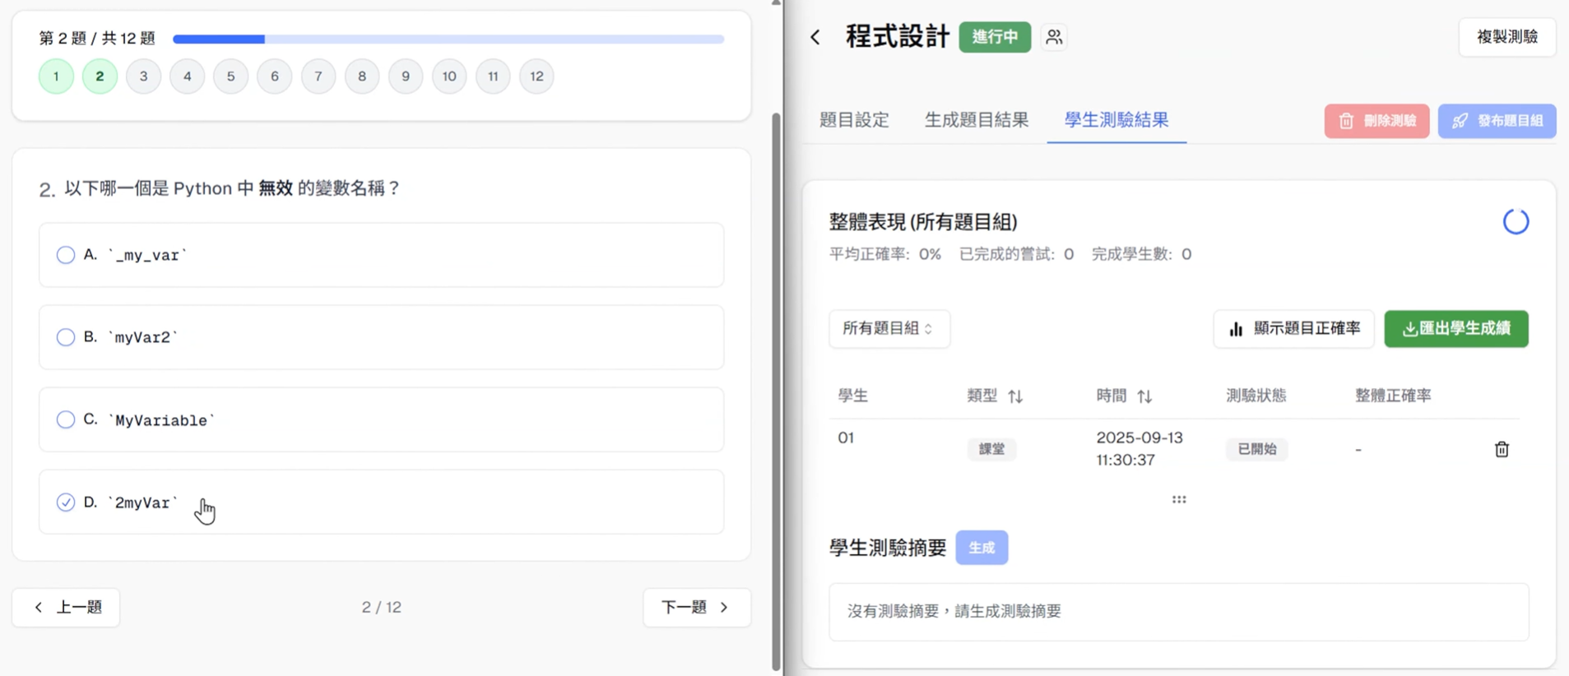Click the loading refresh spinner icon
1569x676 pixels.
[x=1516, y=221]
